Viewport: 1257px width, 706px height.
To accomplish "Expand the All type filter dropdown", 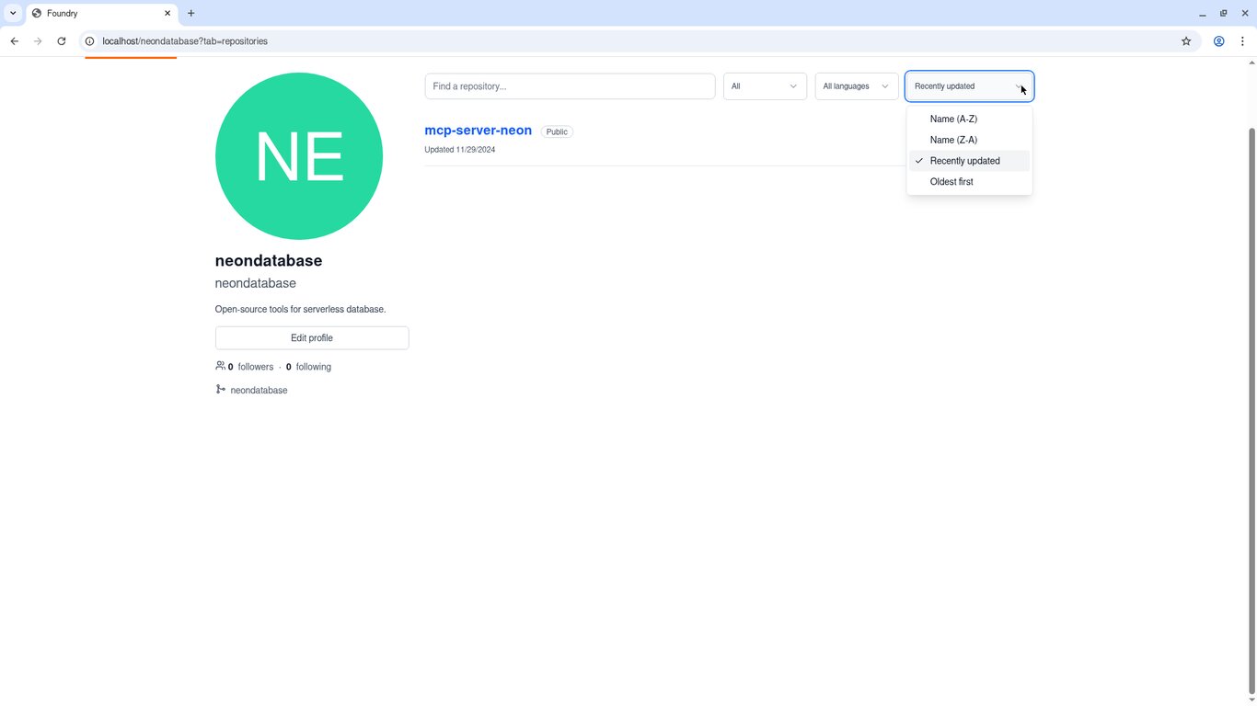I will pos(765,86).
